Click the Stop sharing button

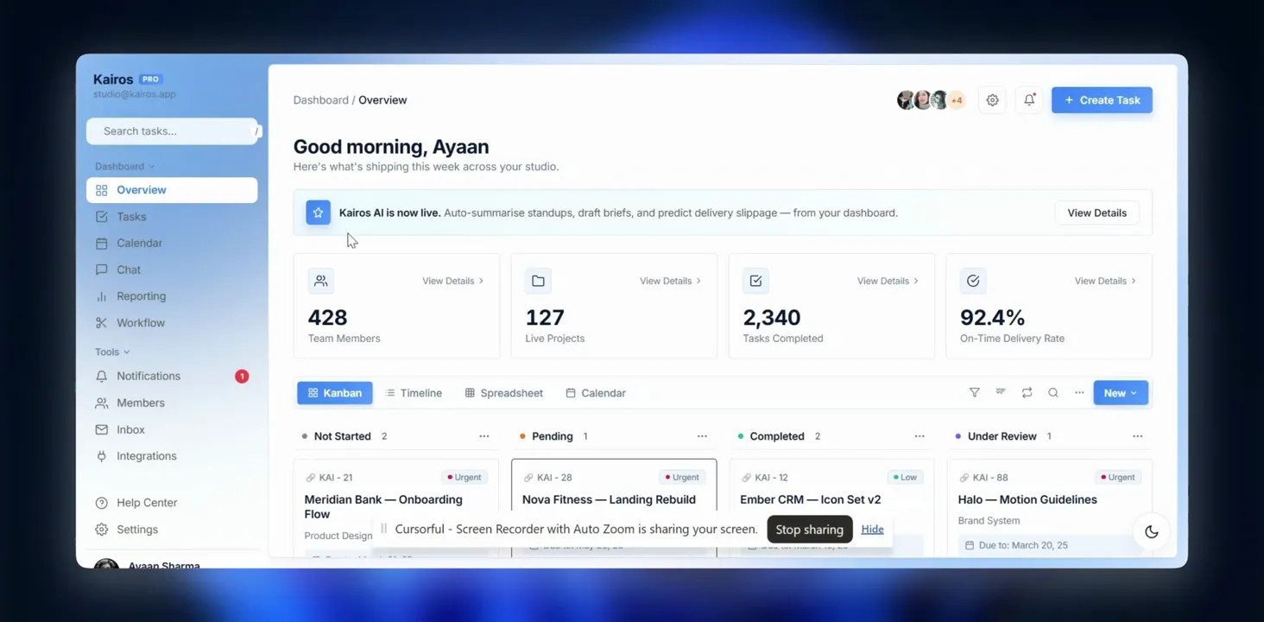[x=809, y=530]
